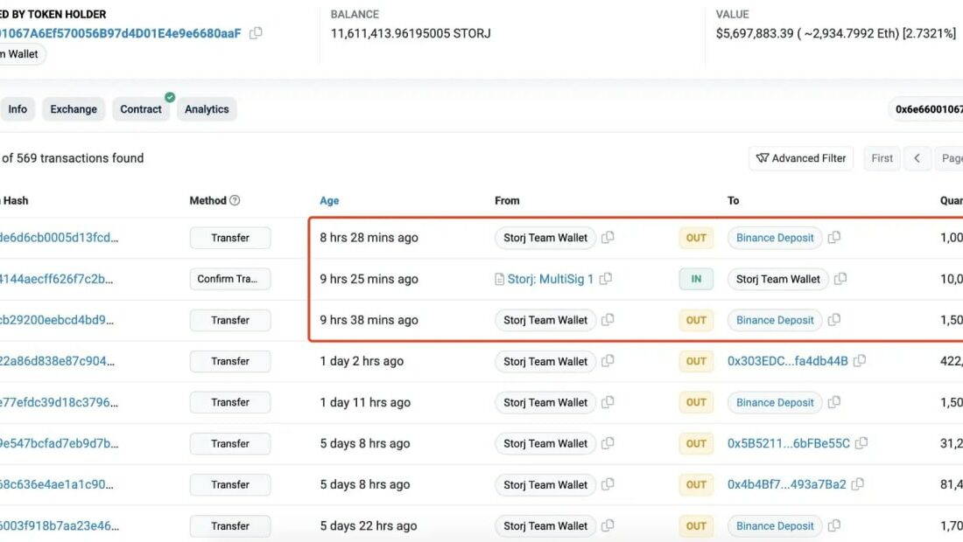Open the Storj: MultiSig 1 contract link

551,279
